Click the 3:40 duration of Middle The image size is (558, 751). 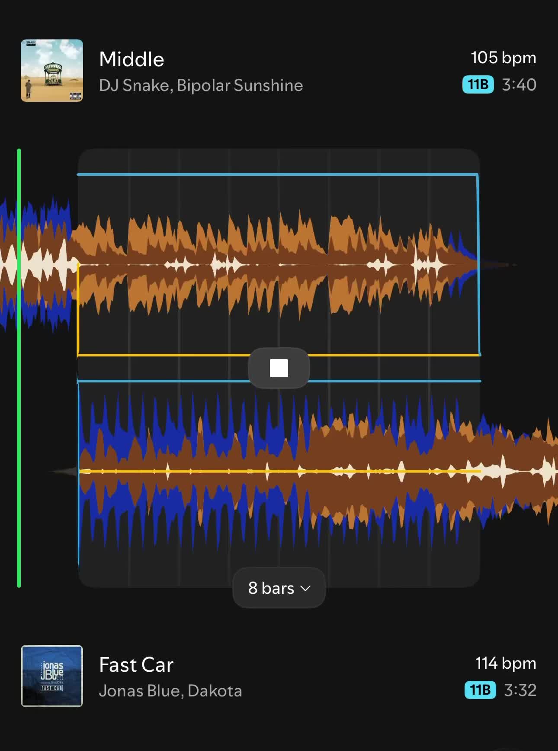coord(519,84)
